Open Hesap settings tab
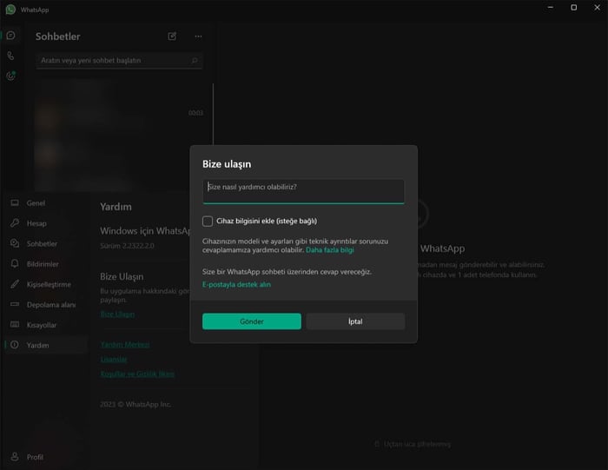The image size is (608, 470). (46, 223)
